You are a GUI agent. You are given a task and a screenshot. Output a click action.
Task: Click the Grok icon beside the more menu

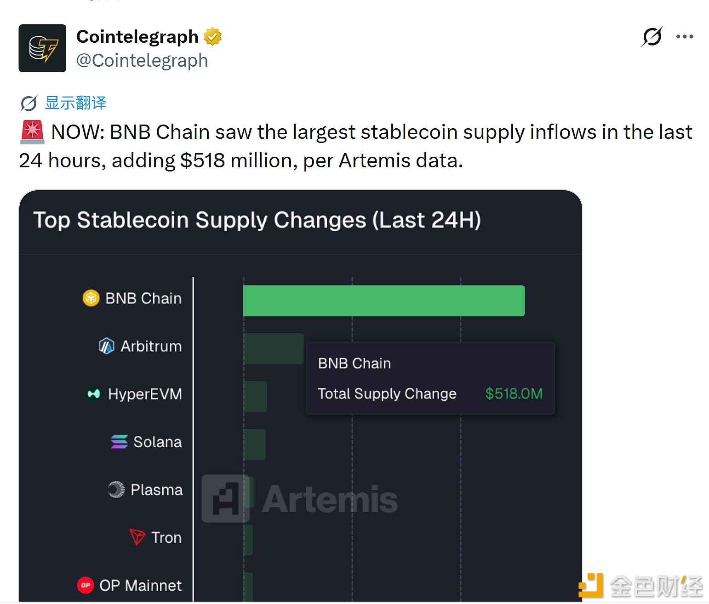click(652, 37)
